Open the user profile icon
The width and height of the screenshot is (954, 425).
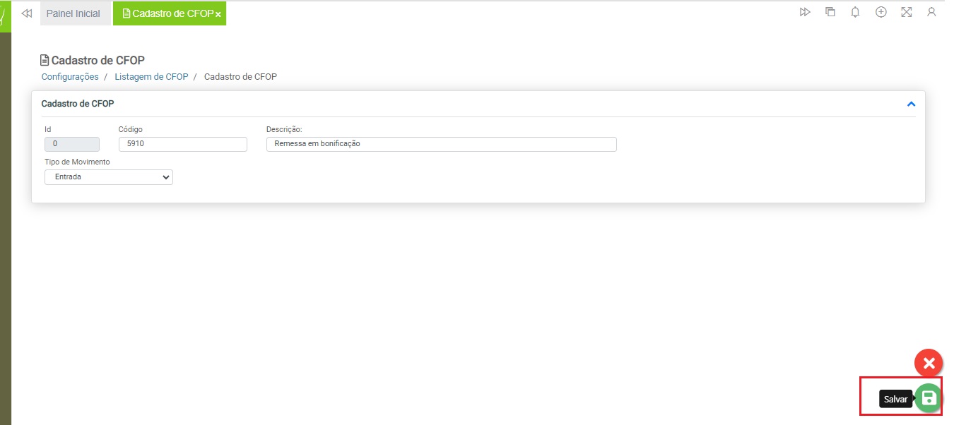click(x=931, y=12)
